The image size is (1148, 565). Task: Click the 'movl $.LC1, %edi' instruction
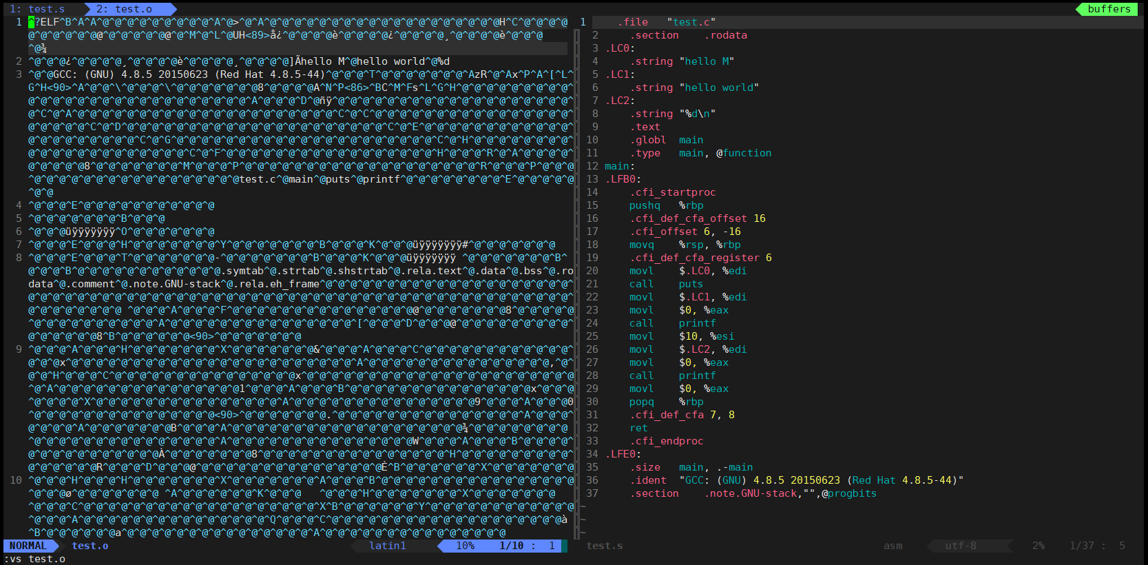pos(688,297)
